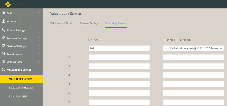Image resolution: width=227 pixels, height=106 pixels.
Task: Open BroadSoft IM&P submenu item
Action: point(18,96)
